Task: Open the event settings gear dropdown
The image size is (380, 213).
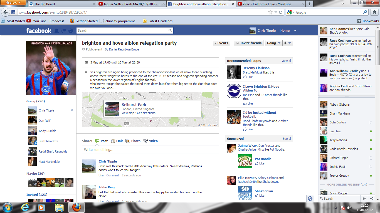Action: tap(287, 43)
